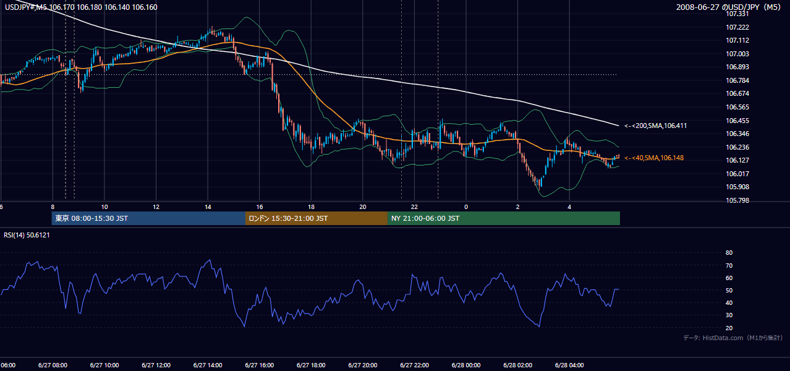Screen dimensions: 790x371
Task: Click the 6/27 16:00 time axis label
Action: click(x=259, y=365)
